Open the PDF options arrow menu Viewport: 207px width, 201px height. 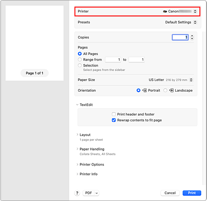[97, 193]
